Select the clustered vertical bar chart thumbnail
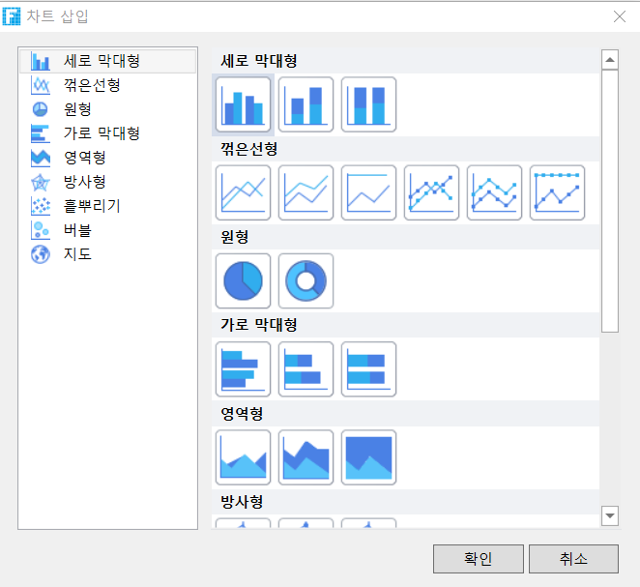 point(243,104)
